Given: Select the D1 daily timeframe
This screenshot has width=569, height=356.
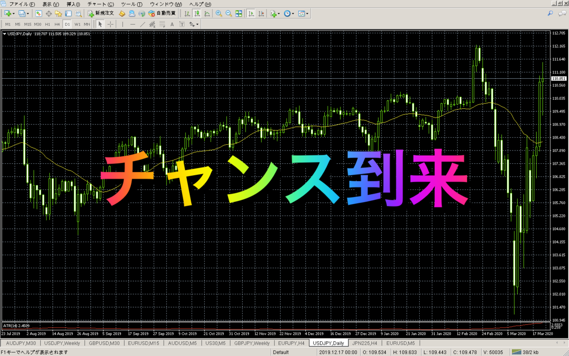Looking at the screenshot, I should pos(67,24).
